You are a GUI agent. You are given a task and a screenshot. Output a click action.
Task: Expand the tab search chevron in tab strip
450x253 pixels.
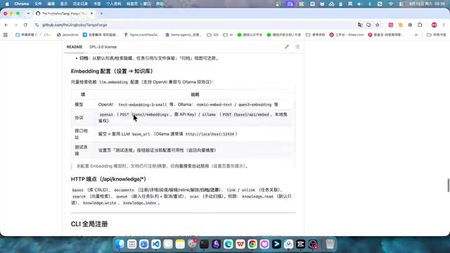pos(28,13)
